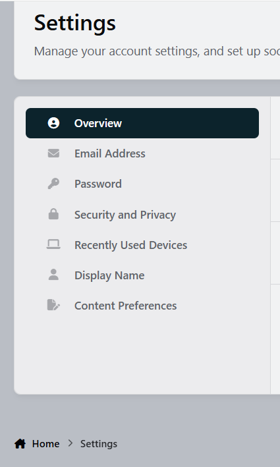Click the key icon next to Password

click(53, 184)
